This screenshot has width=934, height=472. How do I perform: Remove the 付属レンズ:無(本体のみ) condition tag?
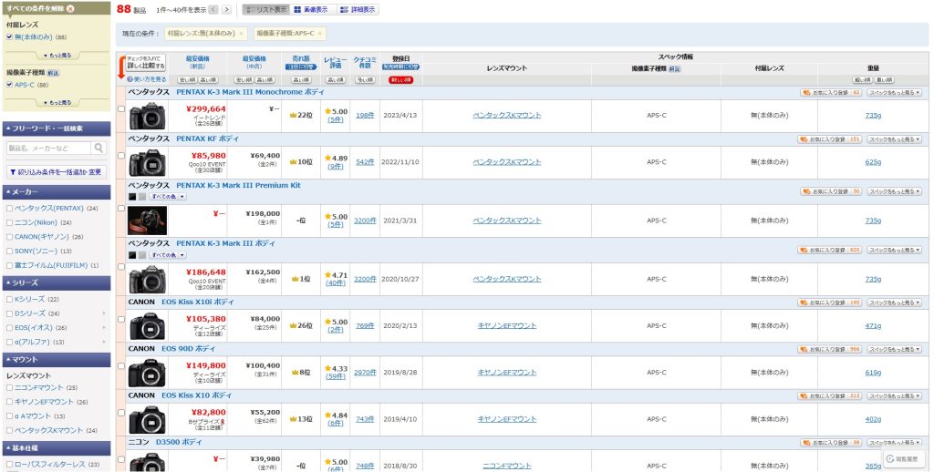coord(241,34)
